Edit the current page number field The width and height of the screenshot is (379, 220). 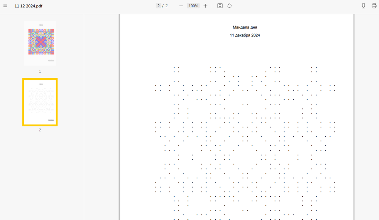159,6
